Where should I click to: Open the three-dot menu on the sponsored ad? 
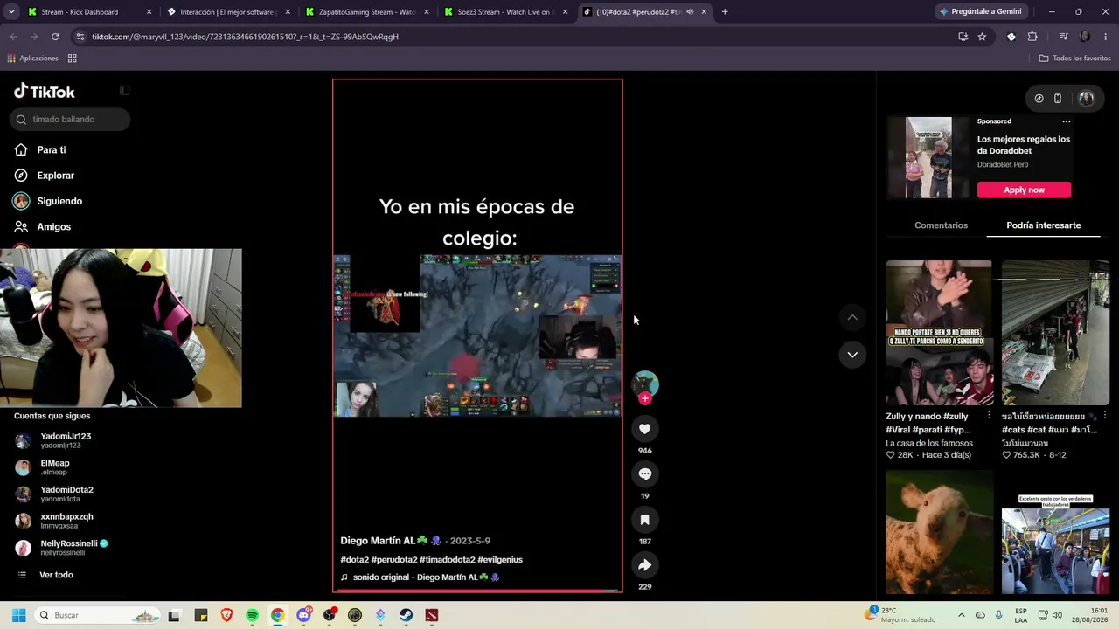click(1067, 121)
